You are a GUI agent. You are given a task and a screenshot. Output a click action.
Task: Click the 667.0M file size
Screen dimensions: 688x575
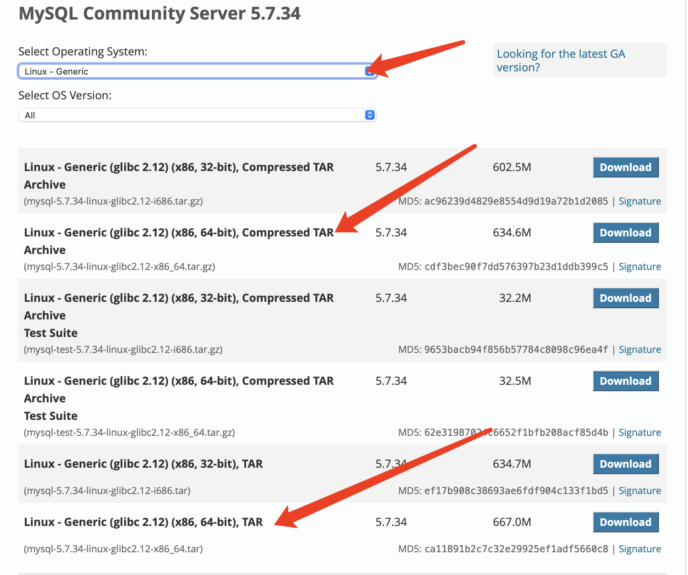point(512,522)
